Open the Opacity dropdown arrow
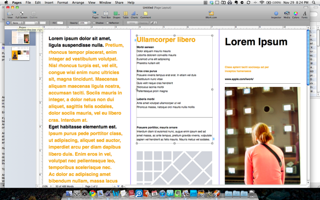 click(89, 23)
